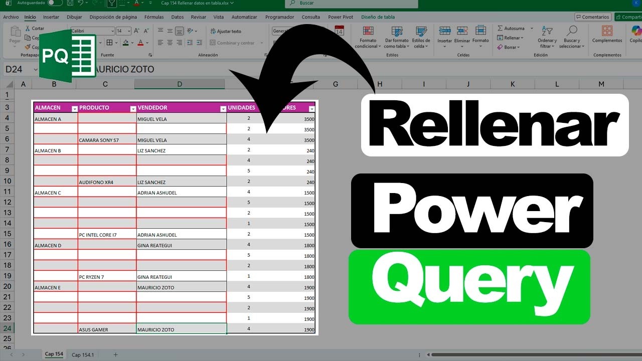Viewport: 642px width, 361px height.
Task: Center text horizontally in Alineación group
Action: coord(170,43)
